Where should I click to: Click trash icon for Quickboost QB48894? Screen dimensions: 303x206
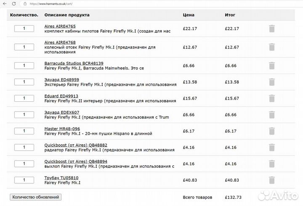click(x=272, y=164)
